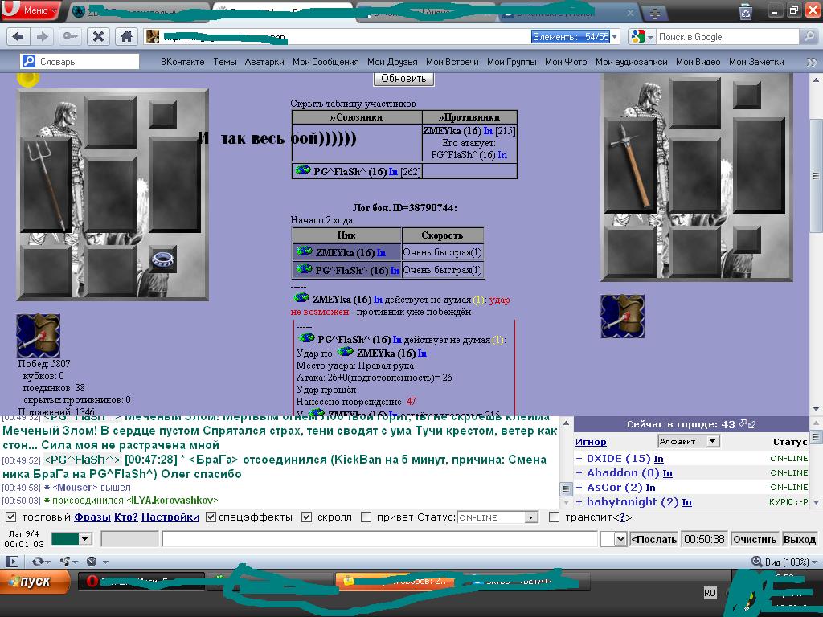The height and width of the screenshot is (617, 823).
Task: Click Скрыть таблицу участников link
Action: 353,104
